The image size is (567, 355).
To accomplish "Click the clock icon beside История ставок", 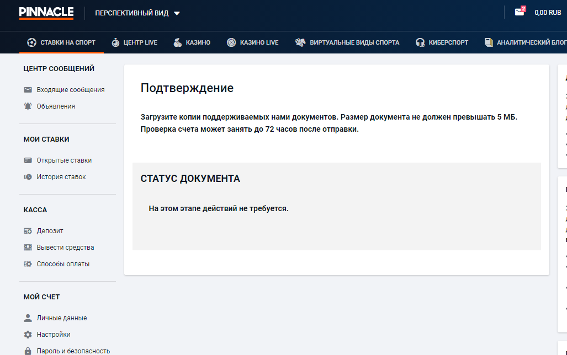I will pyautogui.click(x=28, y=177).
